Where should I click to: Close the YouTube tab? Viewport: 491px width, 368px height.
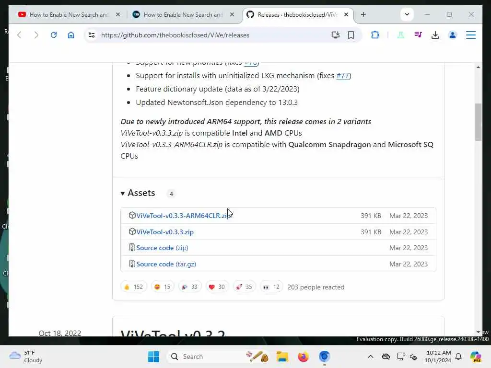[118, 14]
